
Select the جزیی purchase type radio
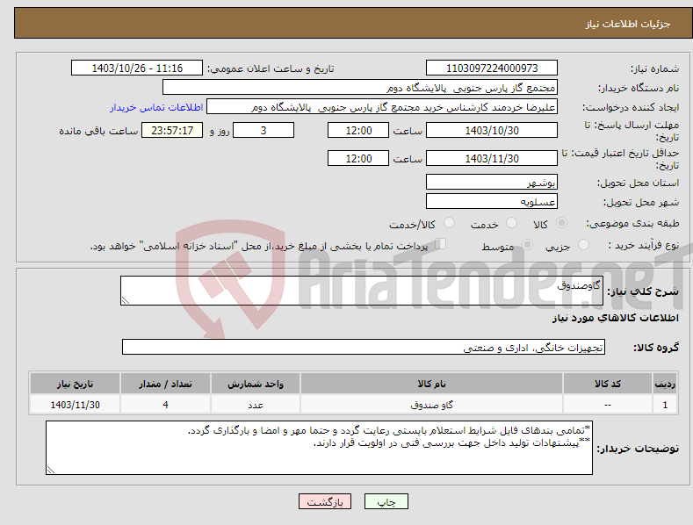[583, 244]
